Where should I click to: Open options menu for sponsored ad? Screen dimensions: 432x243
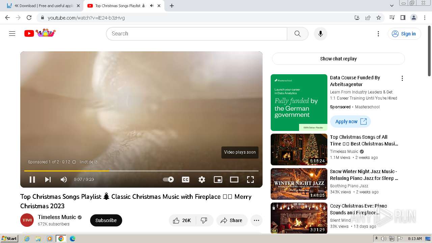click(x=402, y=78)
